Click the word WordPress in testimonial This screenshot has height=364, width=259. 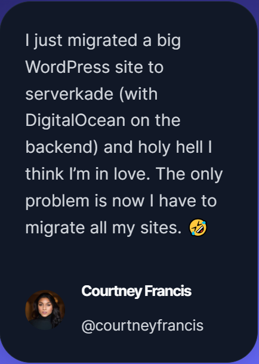pyautogui.click(x=67, y=67)
